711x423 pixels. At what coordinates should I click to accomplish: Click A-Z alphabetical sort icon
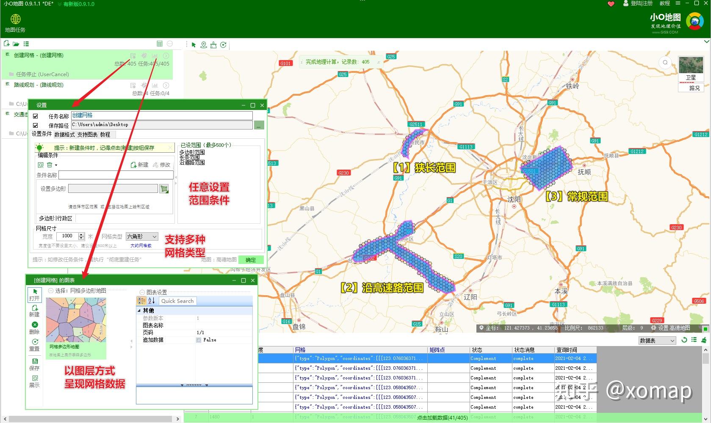(151, 301)
